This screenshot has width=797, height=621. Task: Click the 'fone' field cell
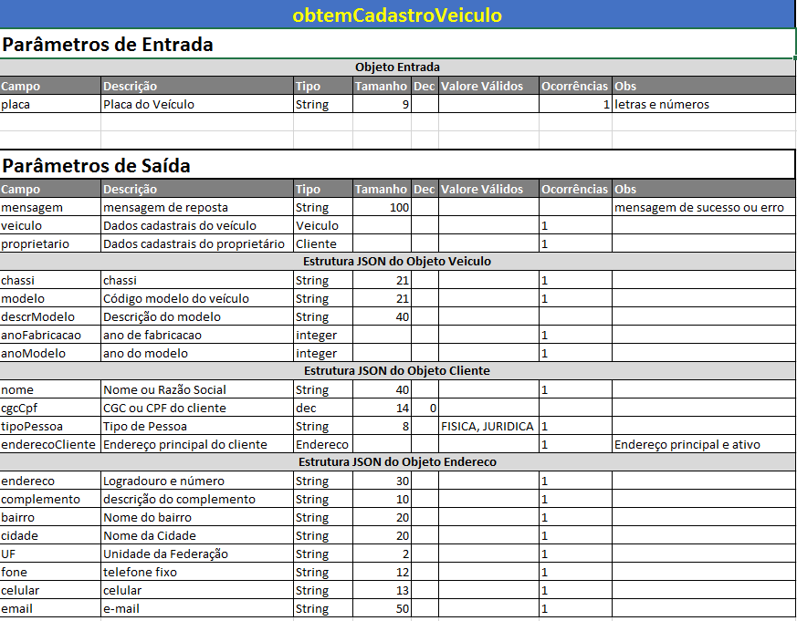(x=50, y=573)
